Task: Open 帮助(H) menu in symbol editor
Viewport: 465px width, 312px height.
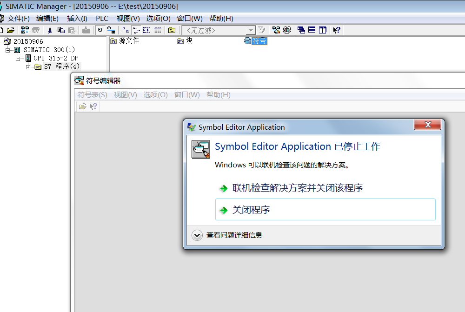Action: [219, 95]
